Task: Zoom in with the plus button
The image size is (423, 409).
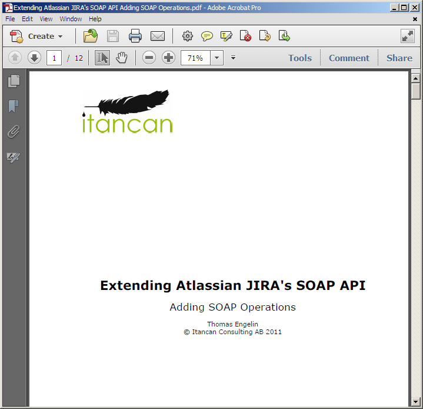Action: click(x=168, y=58)
